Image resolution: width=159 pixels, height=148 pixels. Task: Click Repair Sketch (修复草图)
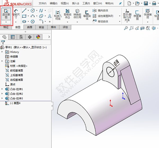point(137,15)
